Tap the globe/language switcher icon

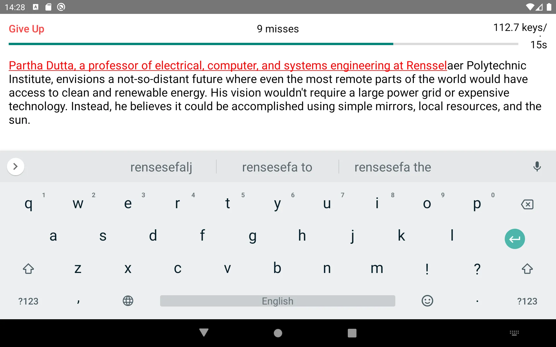[x=128, y=300]
